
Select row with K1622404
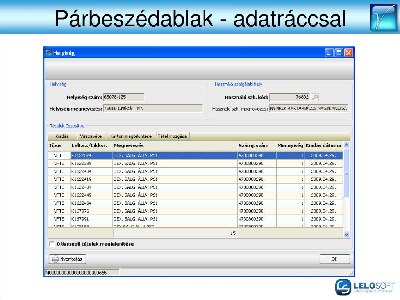point(195,171)
